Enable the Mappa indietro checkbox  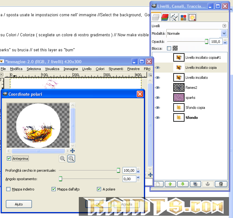(8, 189)
